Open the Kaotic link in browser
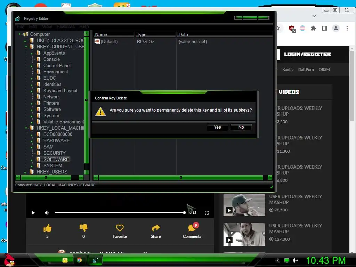The height and width of the screenshot is (267, 356). [x=288, y=70]
